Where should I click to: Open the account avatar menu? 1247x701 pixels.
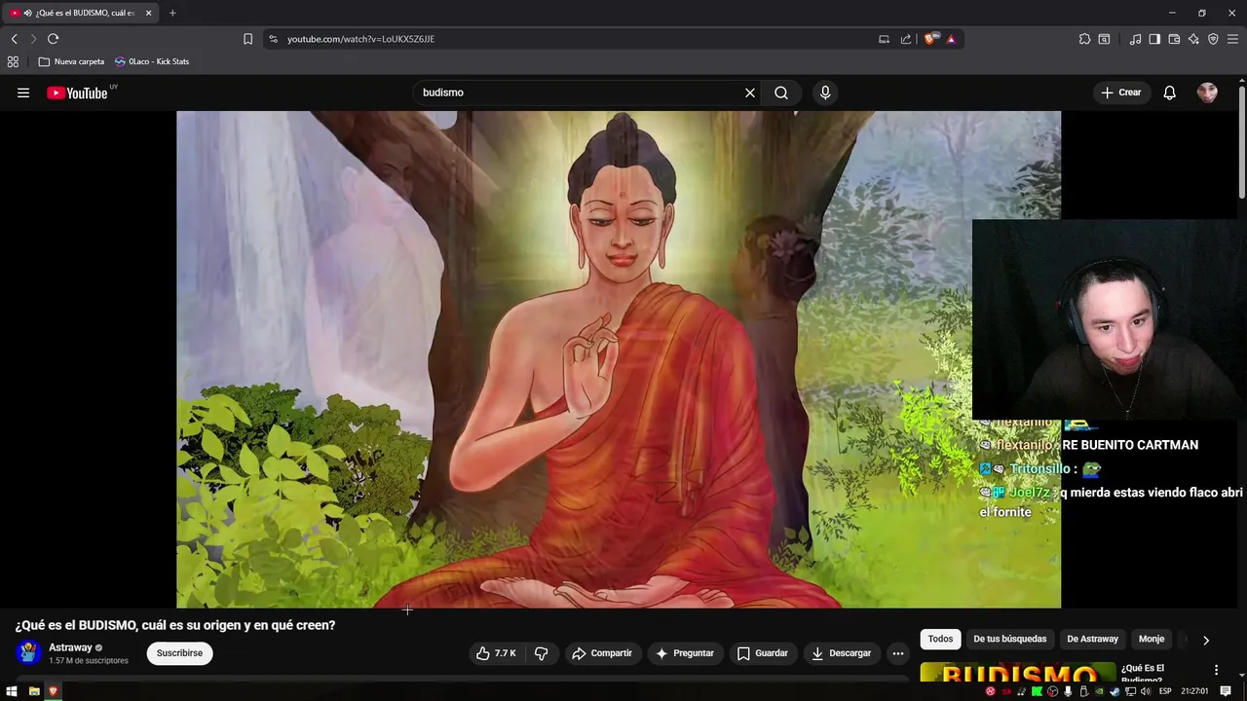click(x=1207, y=92)
